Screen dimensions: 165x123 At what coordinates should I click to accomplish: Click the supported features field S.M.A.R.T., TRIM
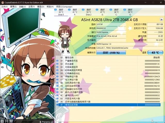coord(130,48)
